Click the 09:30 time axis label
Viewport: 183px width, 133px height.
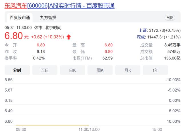pyautogui.click(x=21, y=130)
